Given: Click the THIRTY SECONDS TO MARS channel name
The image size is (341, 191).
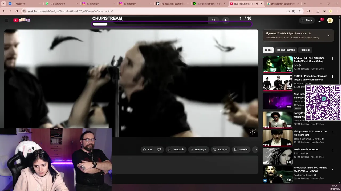Looking at the screenshot, I should click(307, 139).
